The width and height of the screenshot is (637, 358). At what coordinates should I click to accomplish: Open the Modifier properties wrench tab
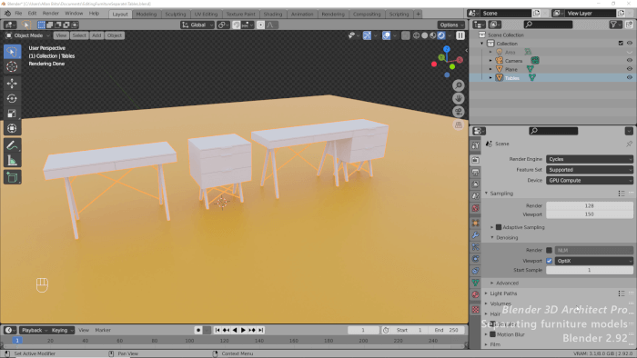[x=475, y=234]
